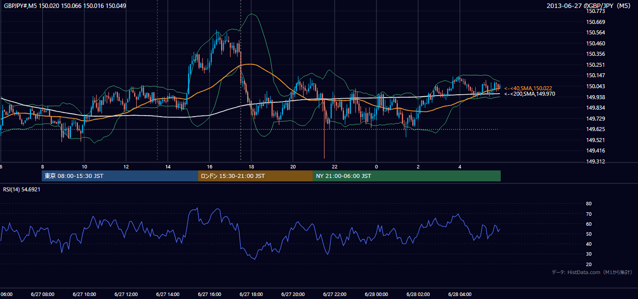This screenshot has width=638, height=299.
Task: Click RSI scale value 20
Action: click(589, 264)
